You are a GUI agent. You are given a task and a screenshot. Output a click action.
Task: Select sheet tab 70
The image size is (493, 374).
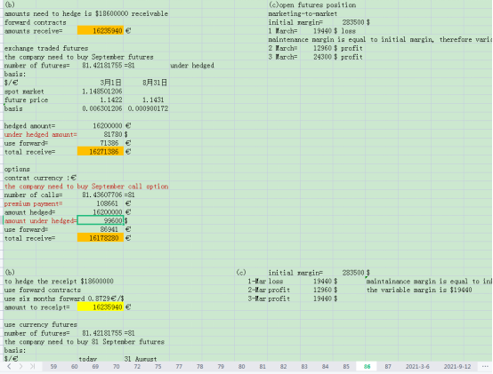117,367
